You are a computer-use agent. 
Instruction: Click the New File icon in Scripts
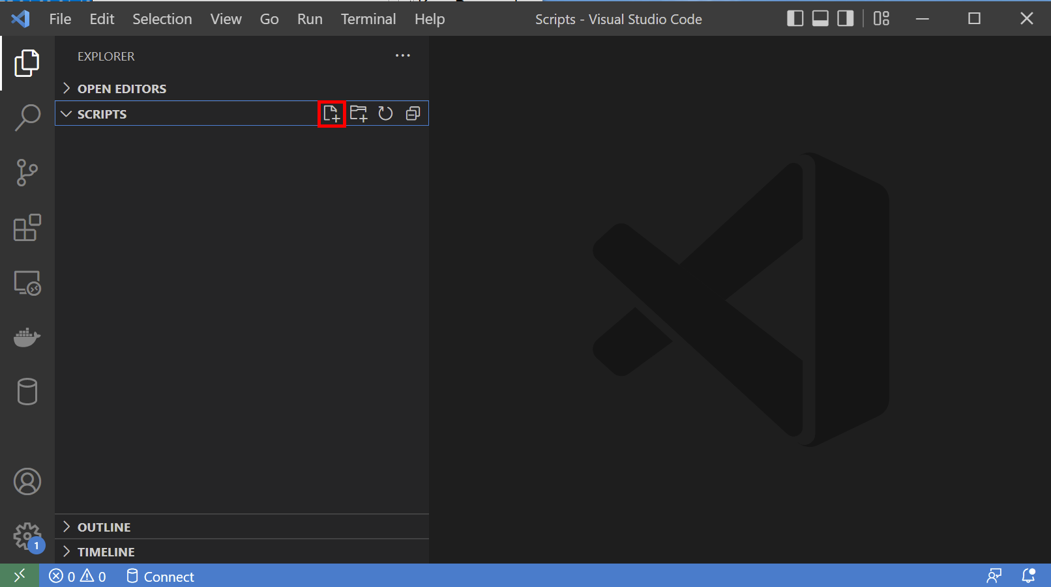(331, 114)
